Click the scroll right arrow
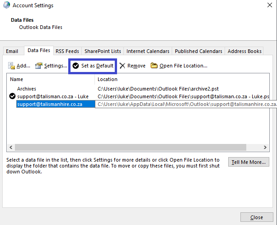This screenshot has width=277, height=225. click(x=265, y=147)
